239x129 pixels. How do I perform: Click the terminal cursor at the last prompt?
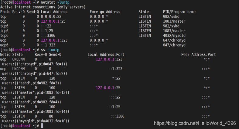coord(42,126)
